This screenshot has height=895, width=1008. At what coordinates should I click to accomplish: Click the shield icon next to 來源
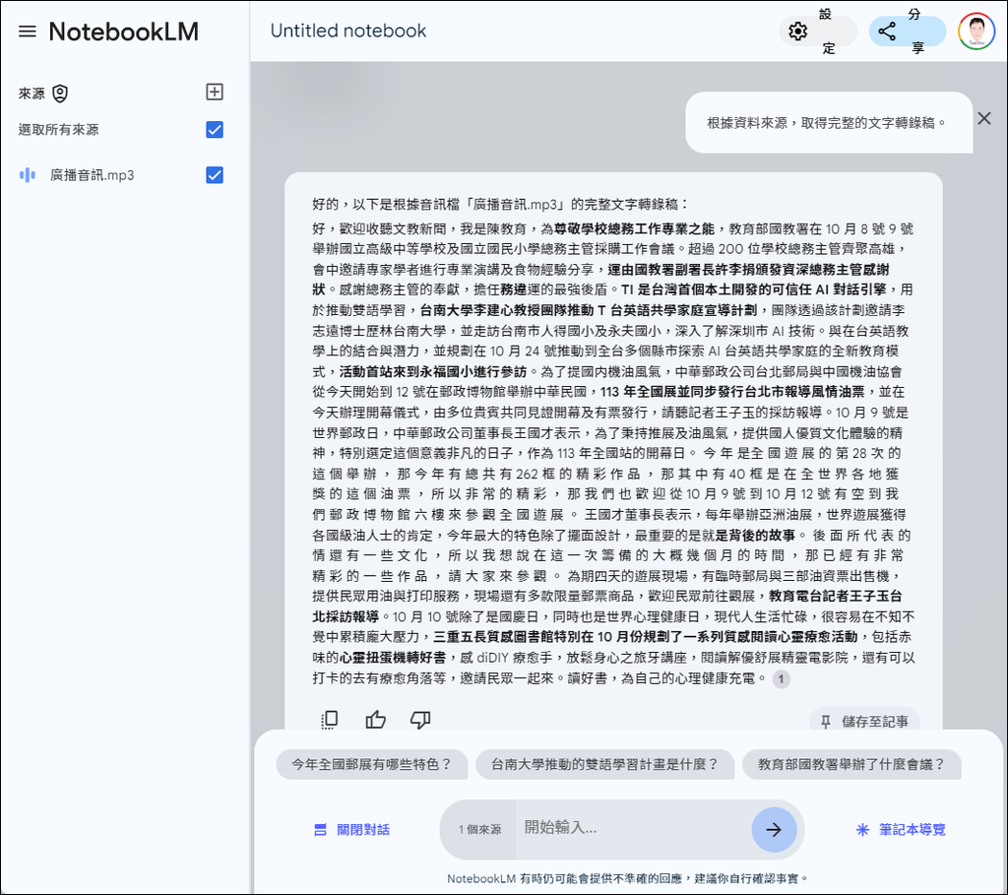[x=60, y=94]
